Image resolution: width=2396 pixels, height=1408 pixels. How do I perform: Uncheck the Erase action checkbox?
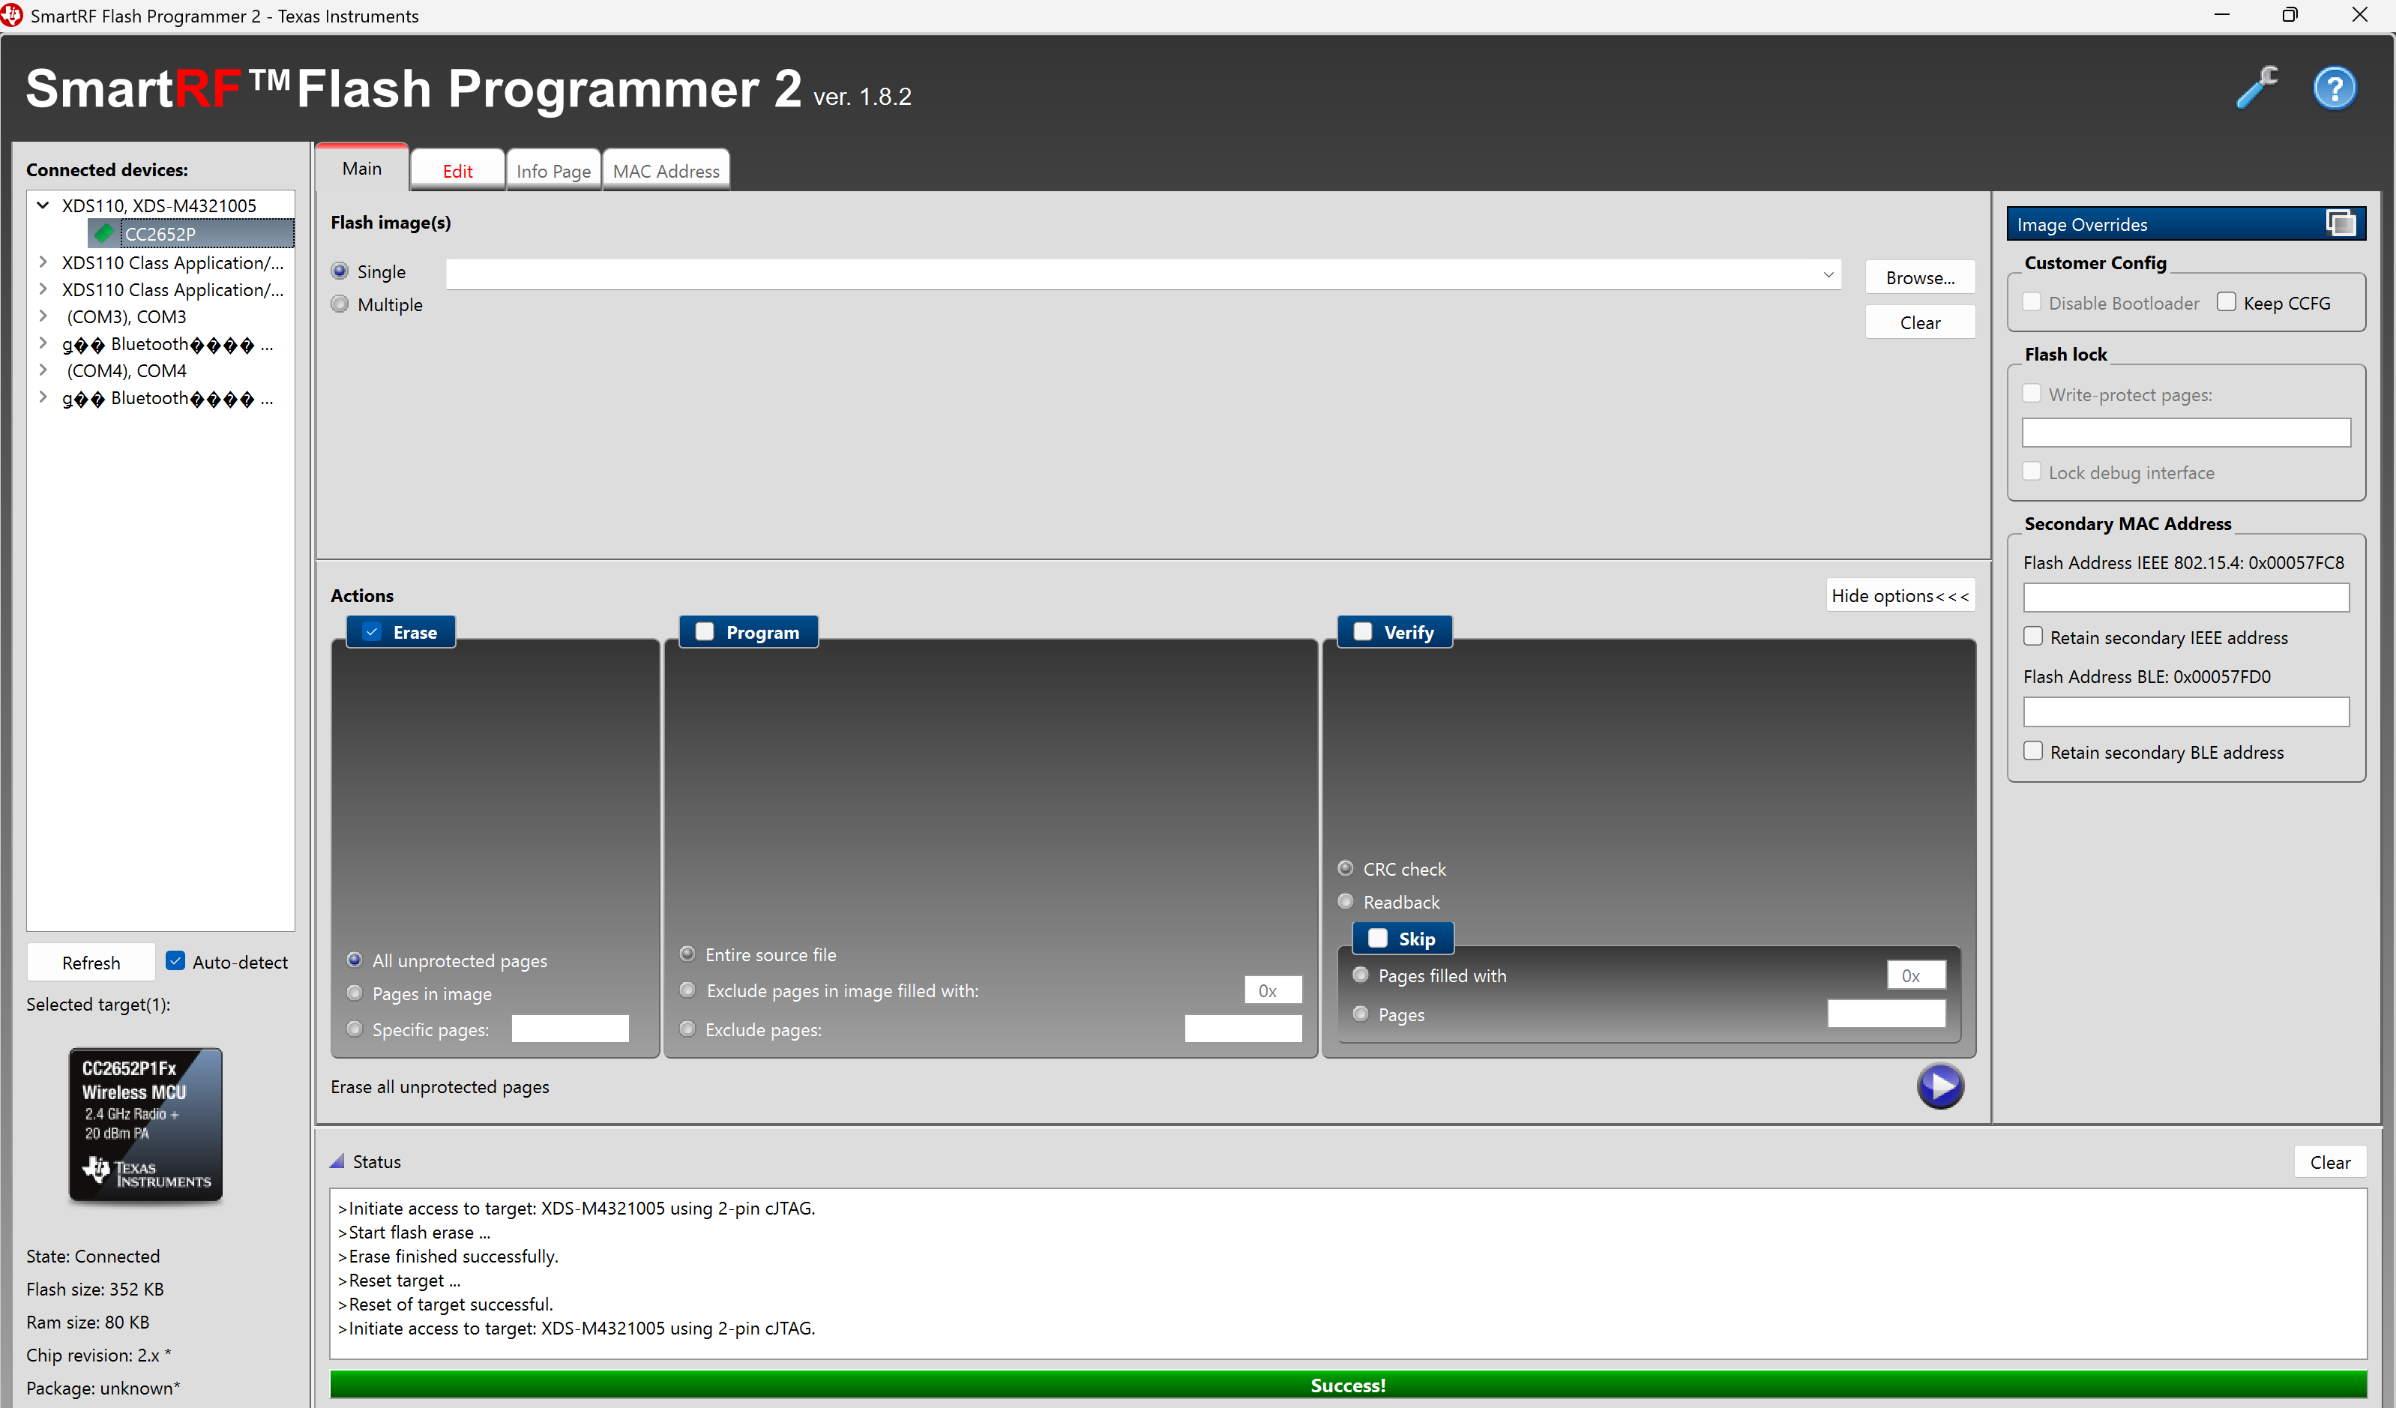click(372, 632)
